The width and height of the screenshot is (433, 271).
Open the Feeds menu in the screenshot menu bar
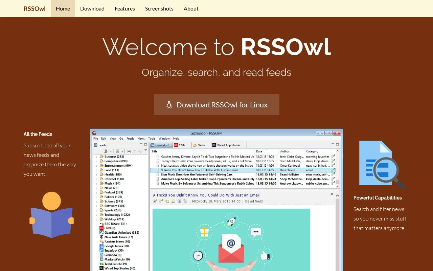coord(130,139)
